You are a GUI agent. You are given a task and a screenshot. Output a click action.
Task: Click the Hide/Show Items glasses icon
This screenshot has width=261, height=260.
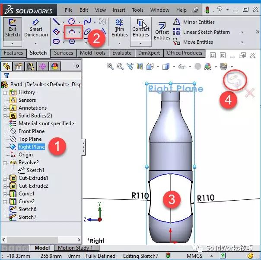click(181, 67)
